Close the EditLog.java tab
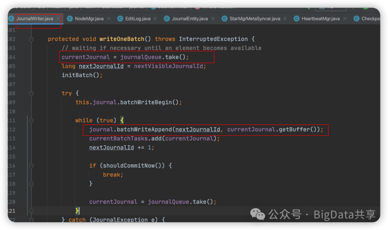Screen dimensions: 388x230 coord(155,19)
